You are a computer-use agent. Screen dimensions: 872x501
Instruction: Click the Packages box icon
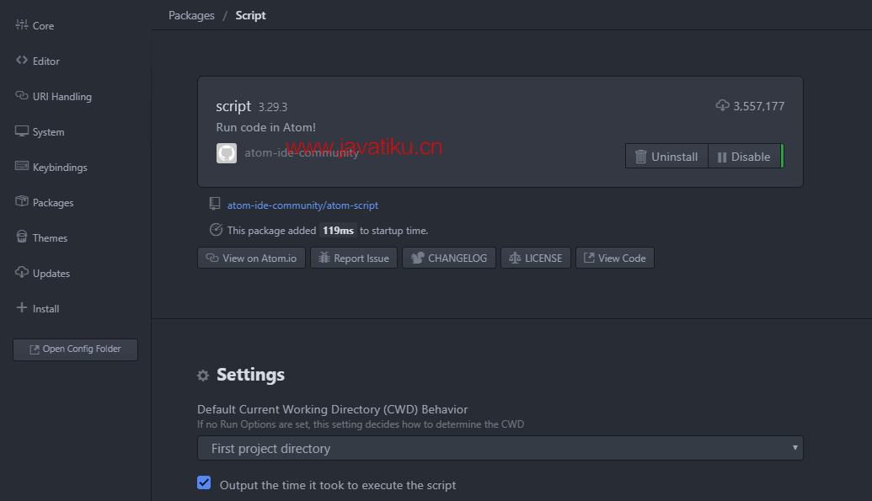coord(22,202)
